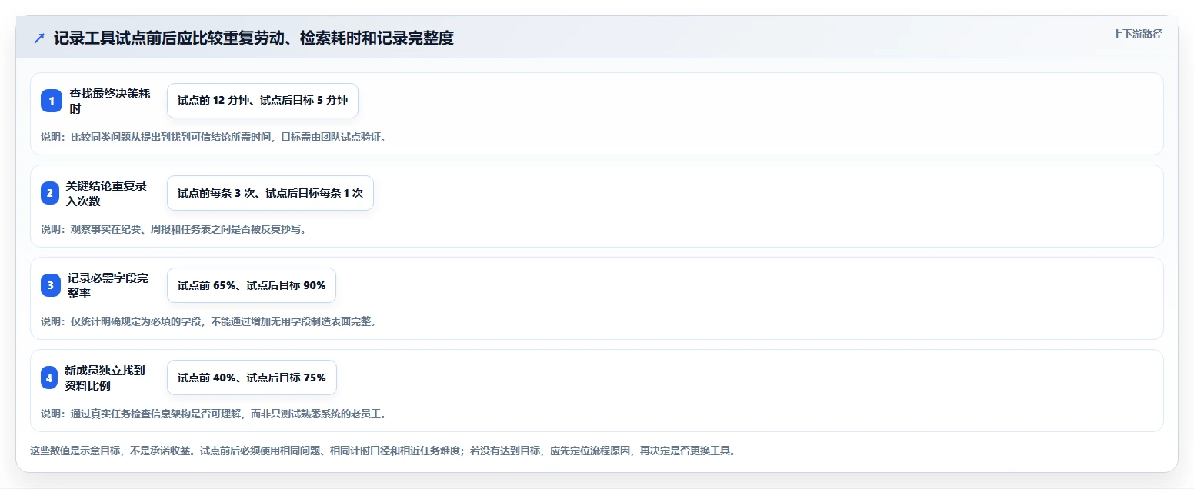Click the 试点前 40%、试点后目标 75% pill
Screen dimensions: 1194x489
click(252, 378)
